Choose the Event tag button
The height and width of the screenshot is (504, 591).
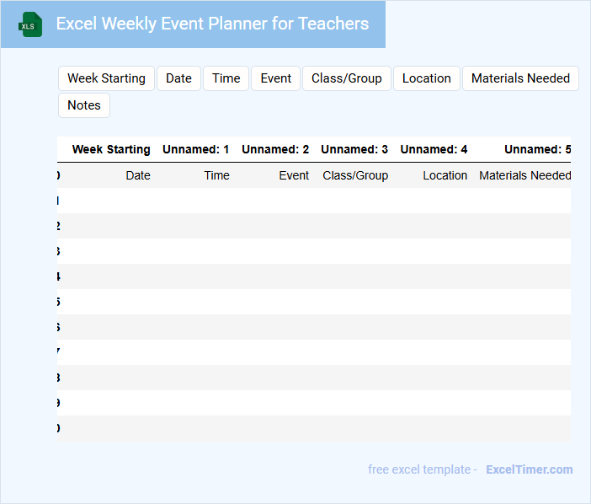tap(275, 78)
